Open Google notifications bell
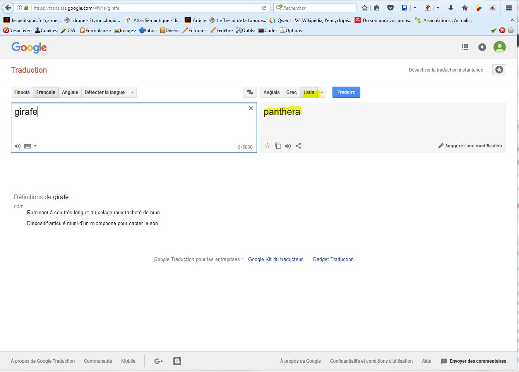Viewport: 519px width, 372px height. (482, 47)
